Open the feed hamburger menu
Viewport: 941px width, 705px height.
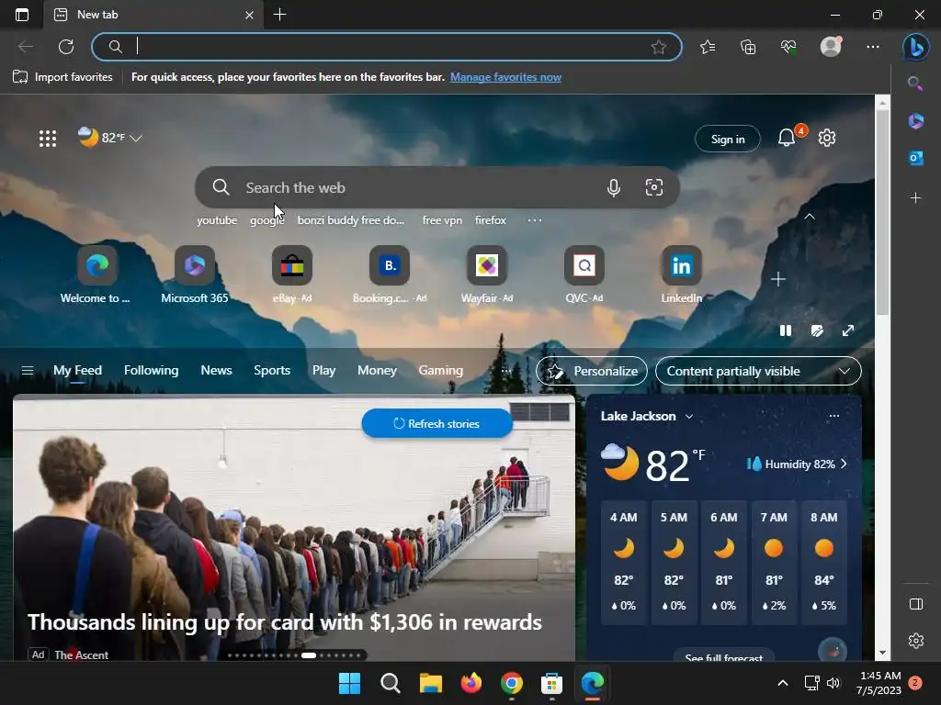[x=27, y=371]
